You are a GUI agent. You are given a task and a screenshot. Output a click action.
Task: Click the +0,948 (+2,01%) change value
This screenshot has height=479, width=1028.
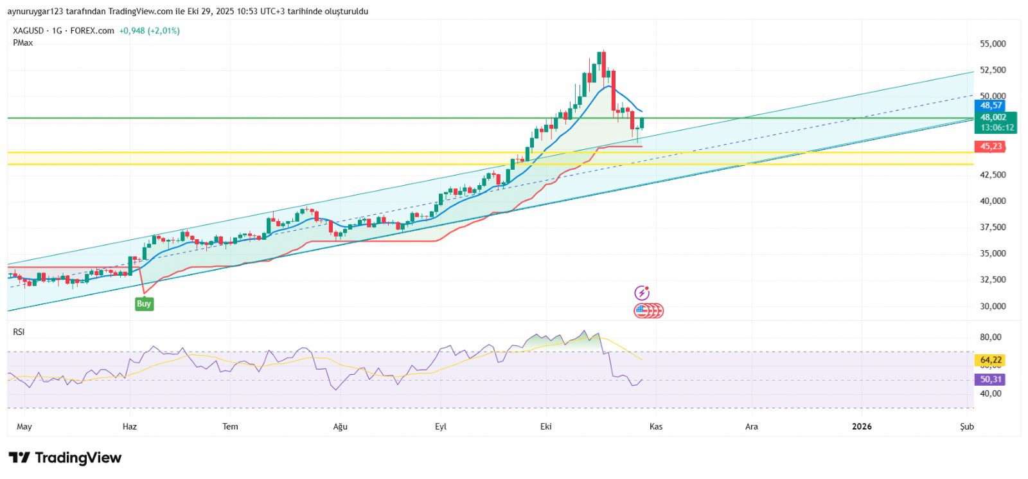(149, 31)
